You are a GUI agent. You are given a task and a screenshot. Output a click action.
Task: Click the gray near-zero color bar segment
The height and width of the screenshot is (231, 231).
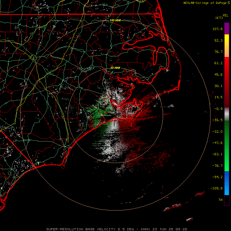pyautogui.click(x=227, y=114)
